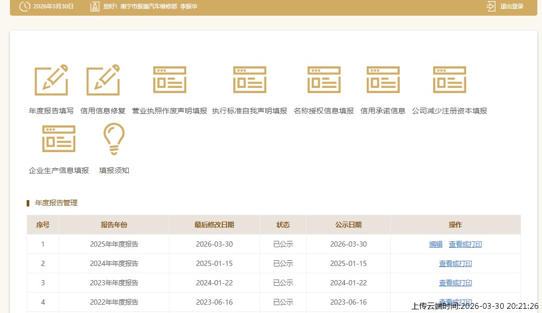Open 信用信息修复 pencil icon
The width and height of the screenshot is (542, 313).
point(103,80)
